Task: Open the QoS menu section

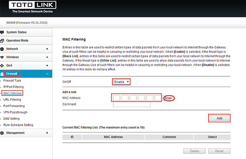Action: click(26, 65)
